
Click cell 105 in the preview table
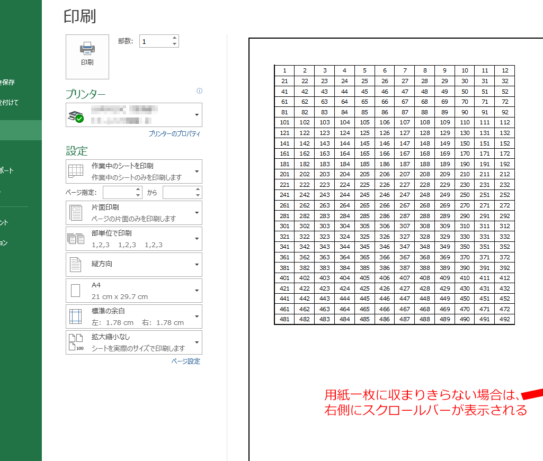(x=364, y=122)
